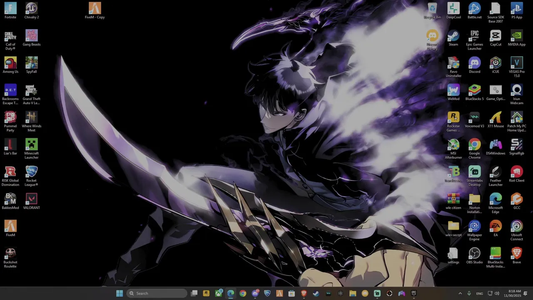Select the Discord desktop shortcut

tap(475, 65)
